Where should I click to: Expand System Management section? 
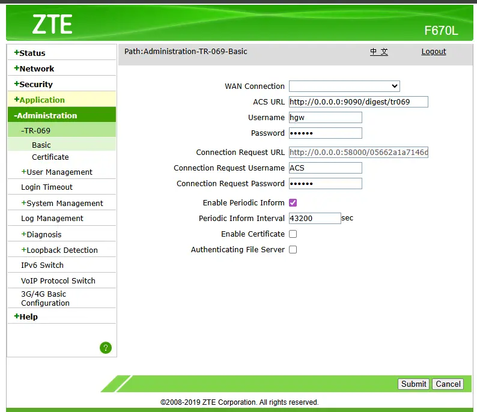click(62, 203)
